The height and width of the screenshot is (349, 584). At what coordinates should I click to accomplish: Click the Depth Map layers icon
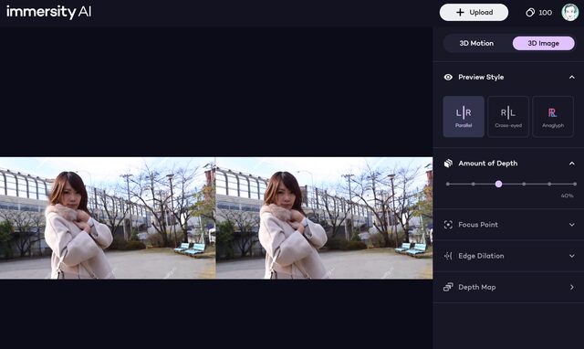pyautogui.click(x=448, y=287)
